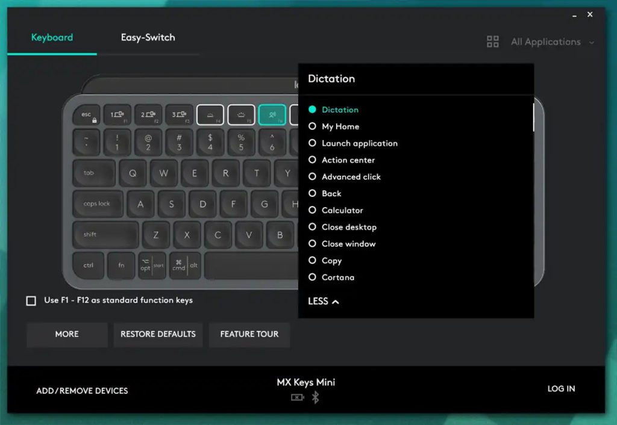The image size is (617, 425).
Task: Open ADD/REMOVE DEVICES
Action: (82, 391)
